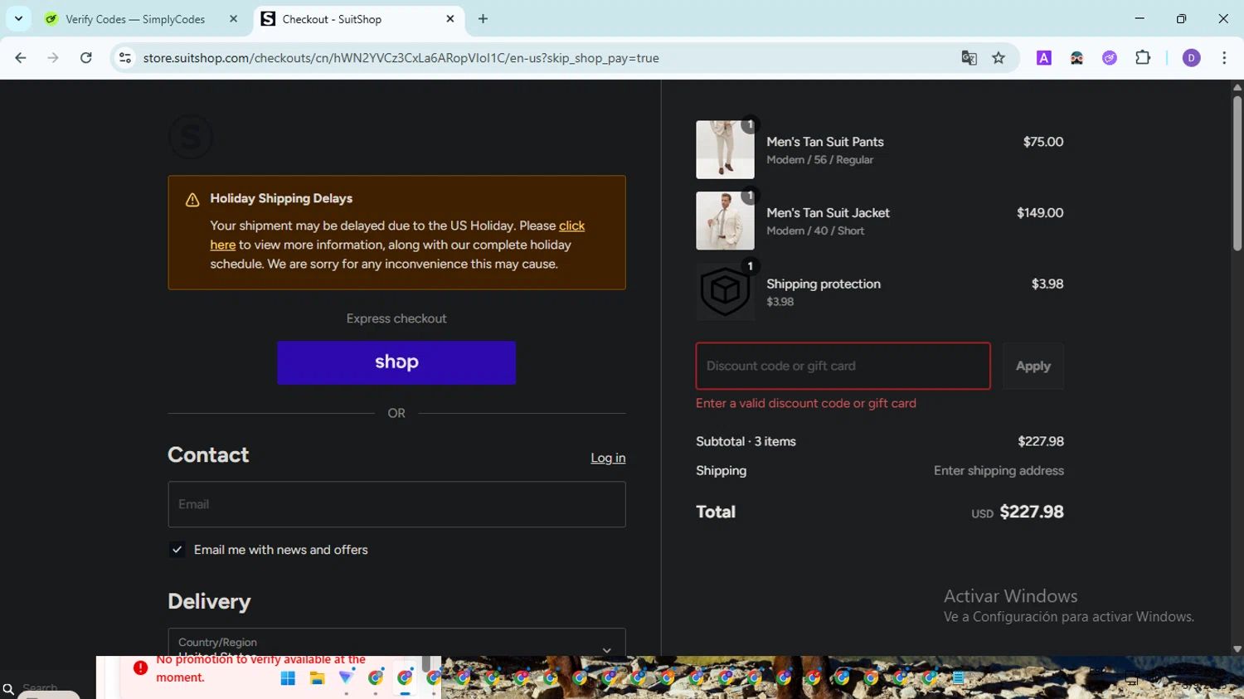
Task: Click the red error alert icon
Action: pos(140,667)
